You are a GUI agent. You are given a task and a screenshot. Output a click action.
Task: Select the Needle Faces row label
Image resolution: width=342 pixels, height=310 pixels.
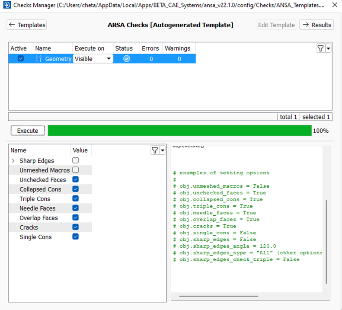38,208
